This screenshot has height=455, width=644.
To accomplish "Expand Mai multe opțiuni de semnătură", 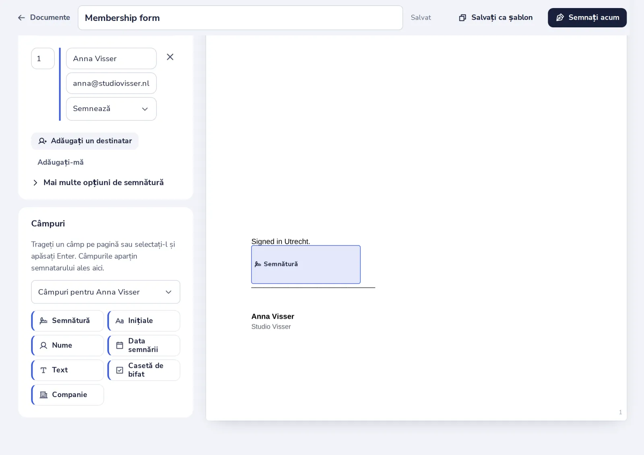I will [x=98, y=183].
